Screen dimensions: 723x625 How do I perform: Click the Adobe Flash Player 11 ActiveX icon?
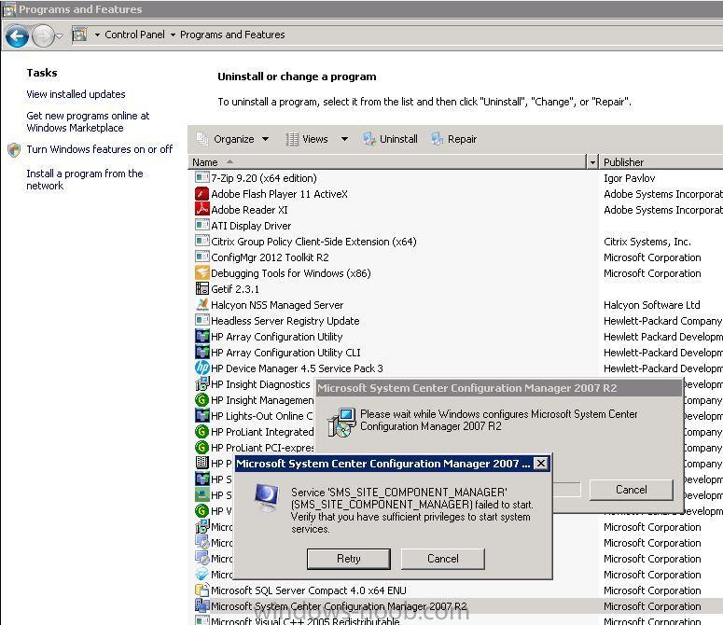click(202, 194)
